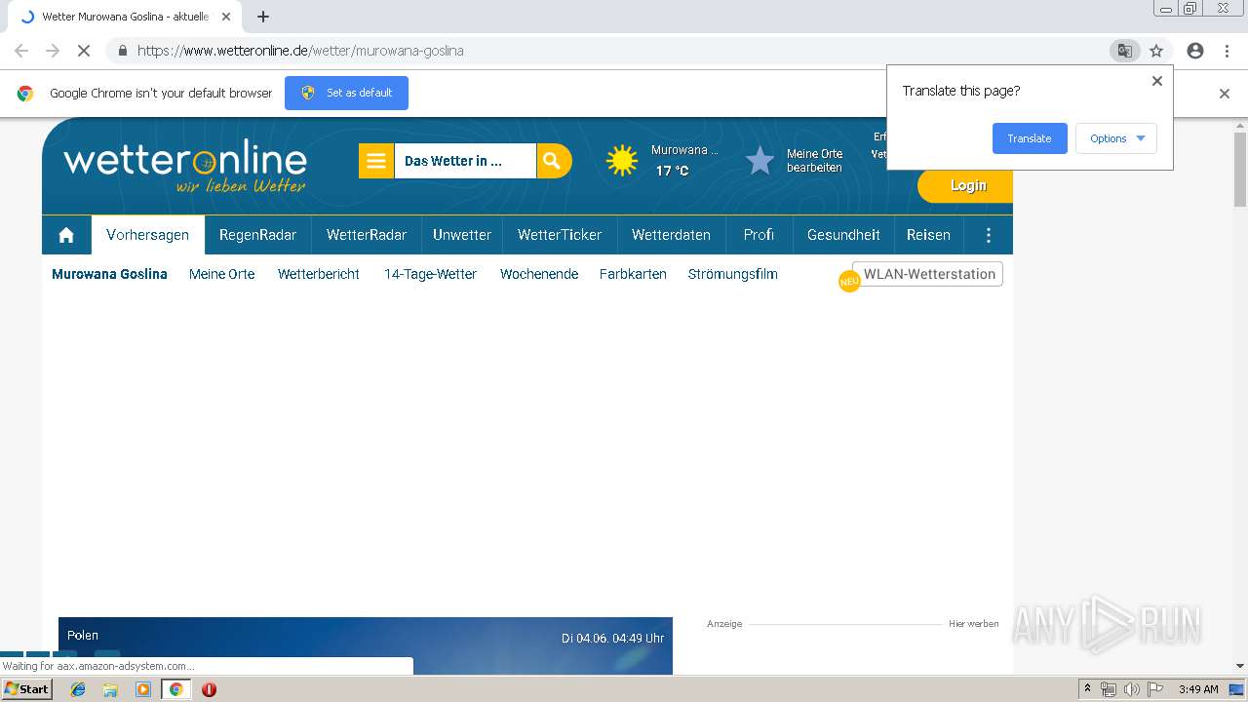Click the star Meine Orte icon
The image size is (1248, 702).
coord(760,160)
